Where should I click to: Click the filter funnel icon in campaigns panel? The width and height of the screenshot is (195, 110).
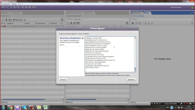pos(4,102)
